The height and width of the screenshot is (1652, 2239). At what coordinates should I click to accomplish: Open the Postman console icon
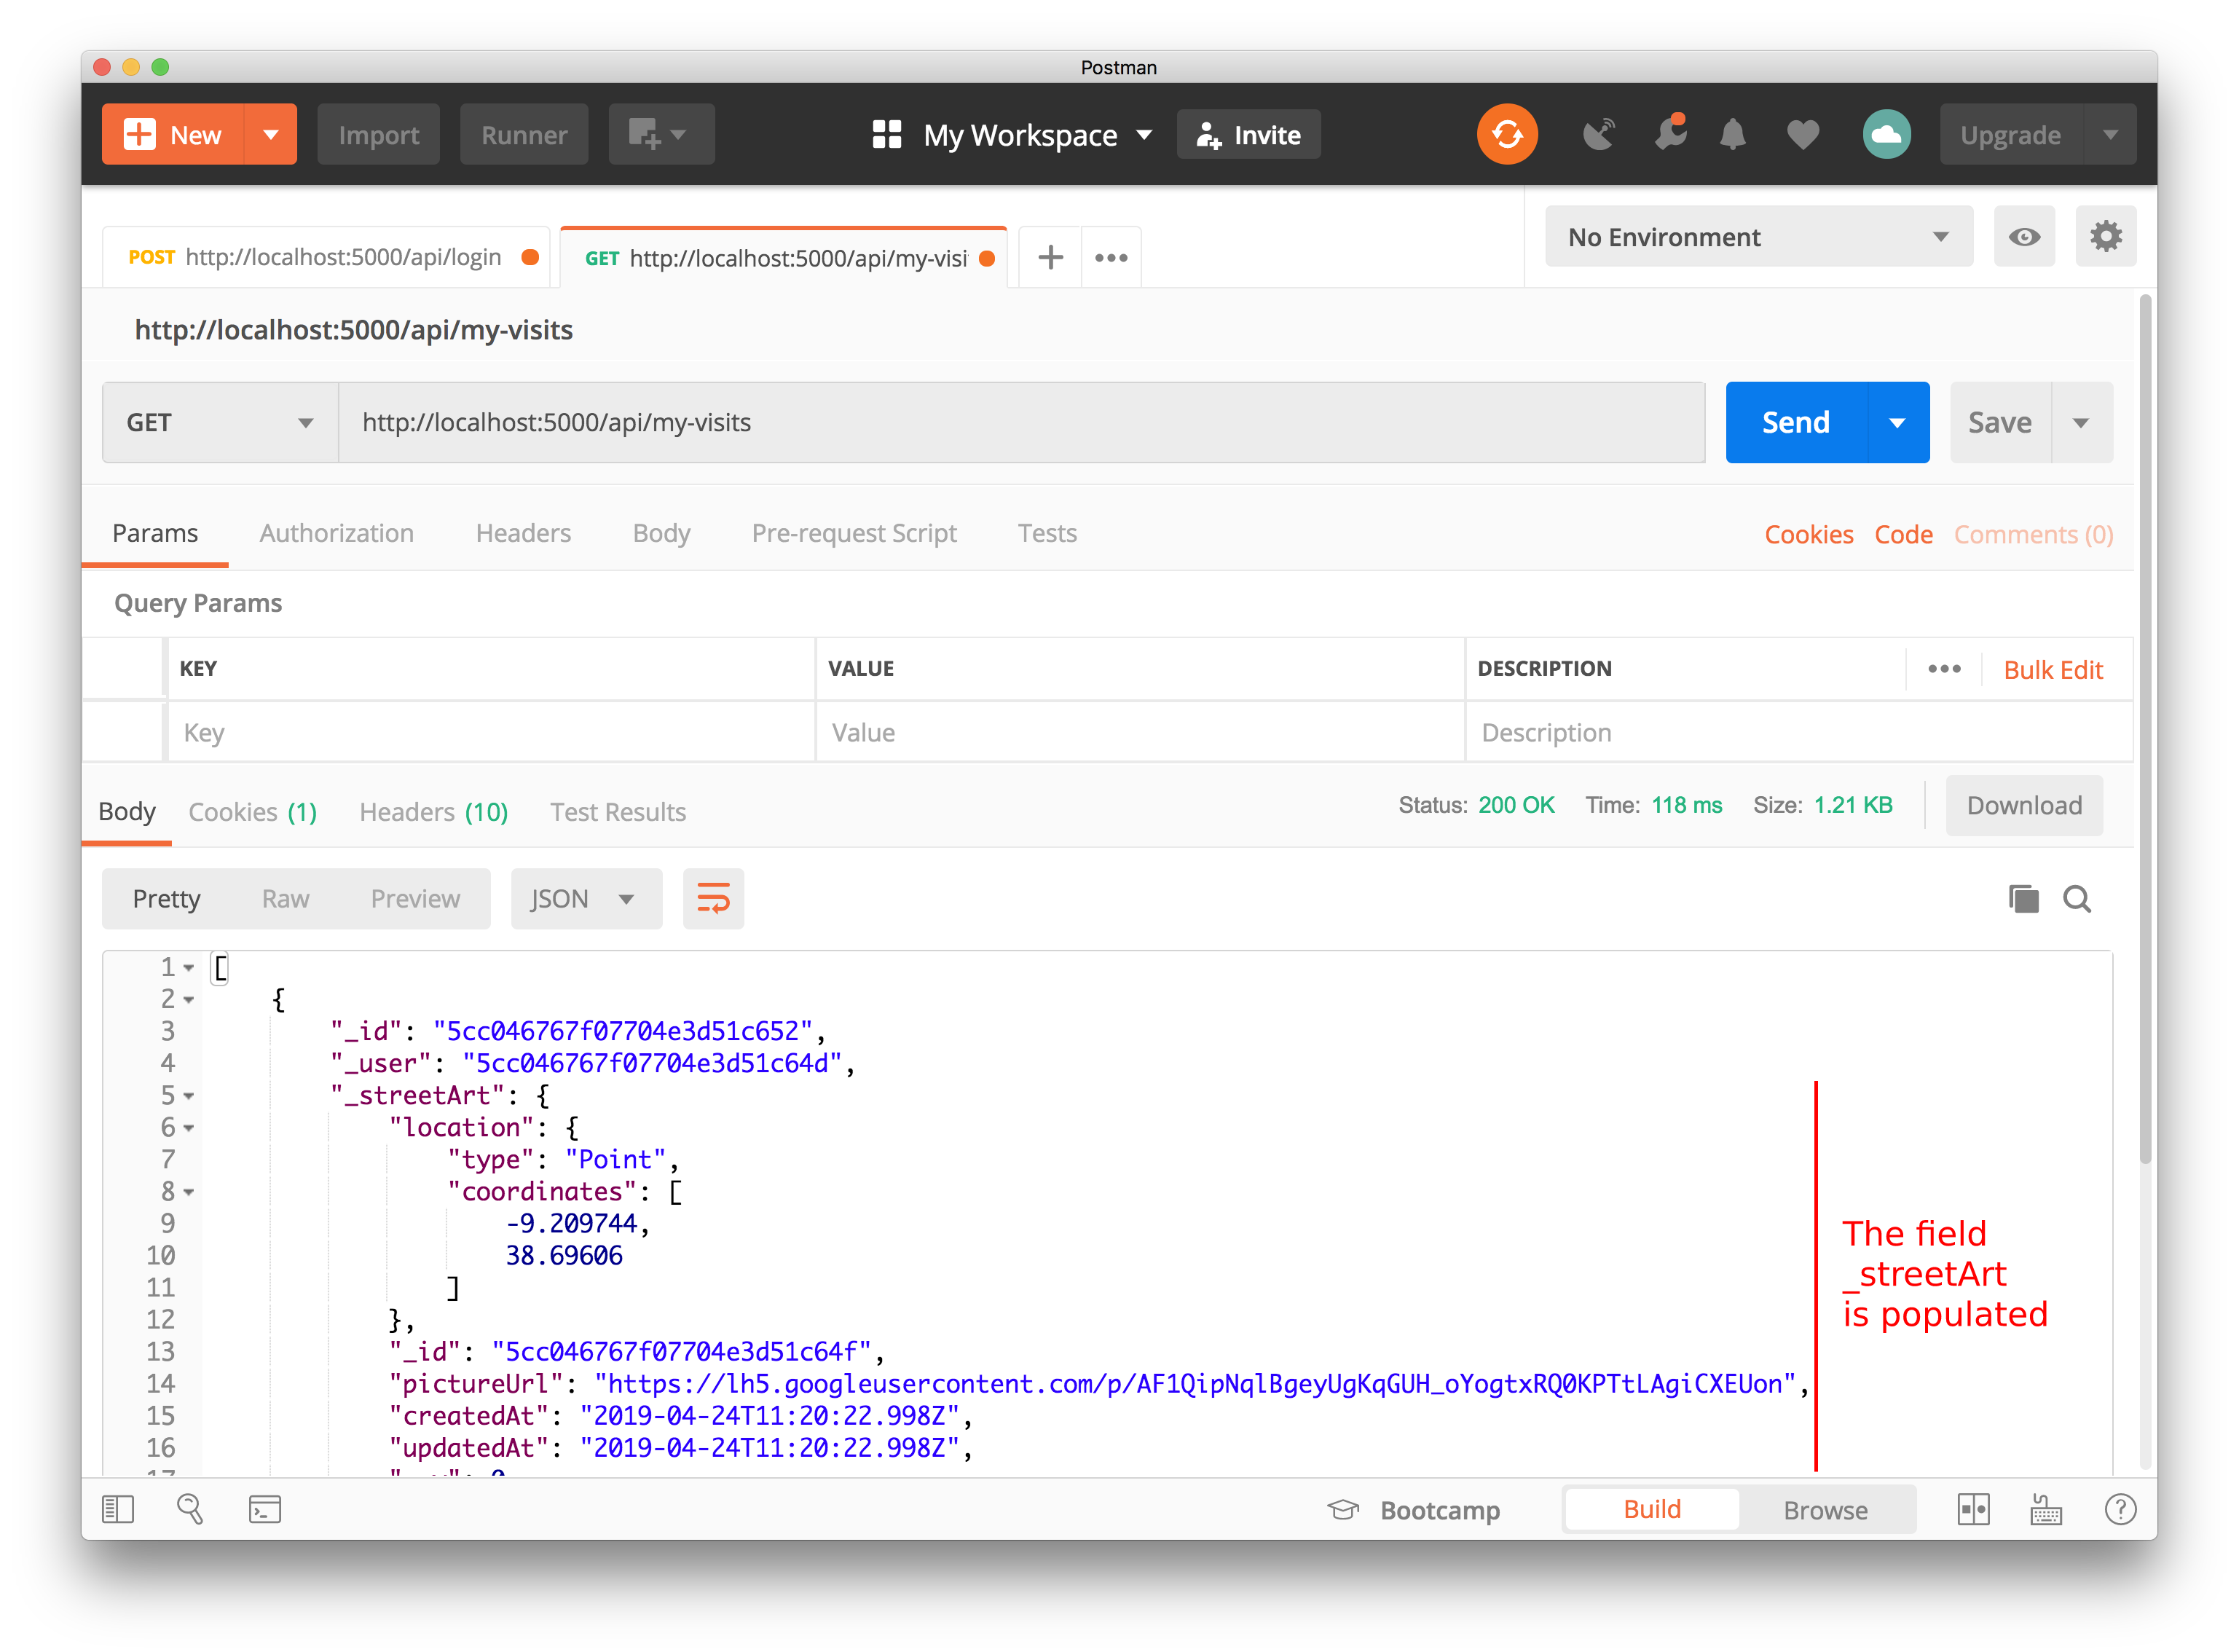click(264, 1510)
